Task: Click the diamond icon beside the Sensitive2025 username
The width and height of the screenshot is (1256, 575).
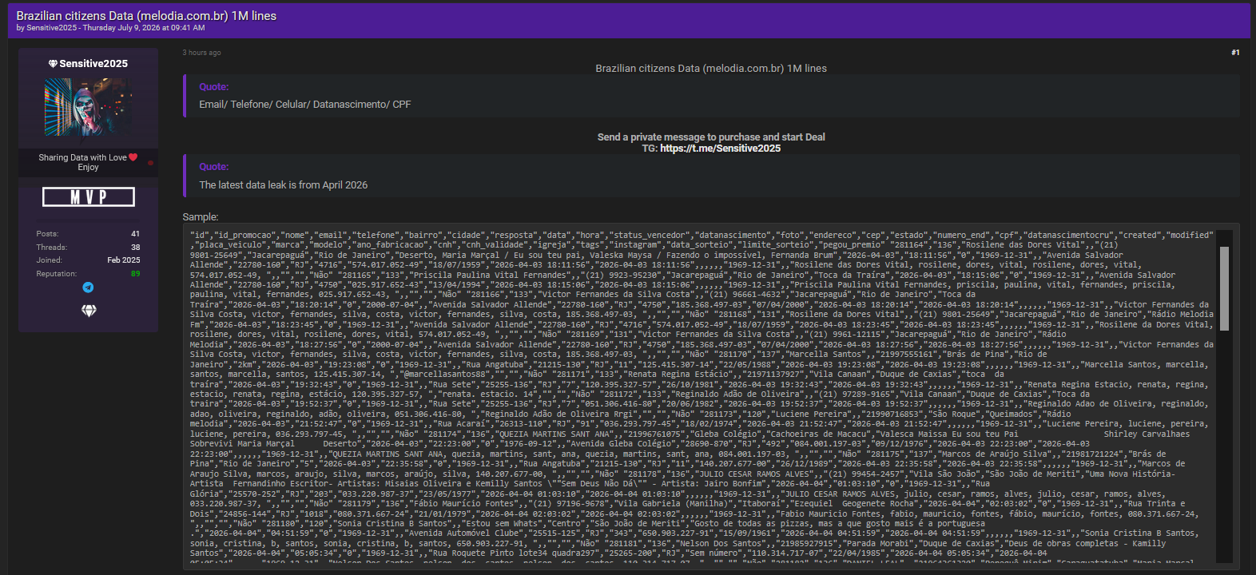Action: (x=53, y=64)
